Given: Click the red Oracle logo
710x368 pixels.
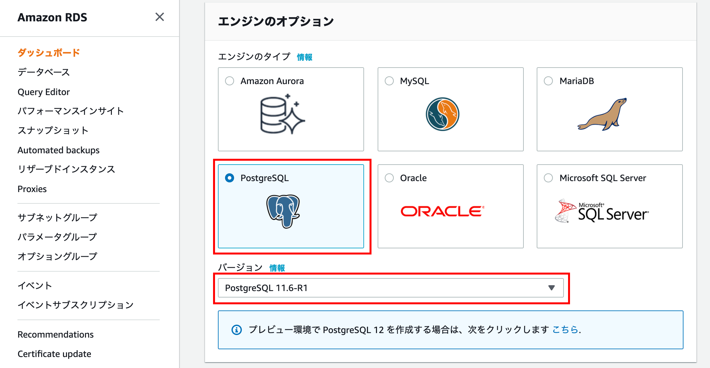Looking at the screenshot, I should click(x=442, y=211).
